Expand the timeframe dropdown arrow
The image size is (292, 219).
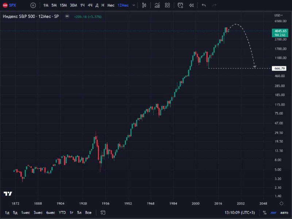134,5
